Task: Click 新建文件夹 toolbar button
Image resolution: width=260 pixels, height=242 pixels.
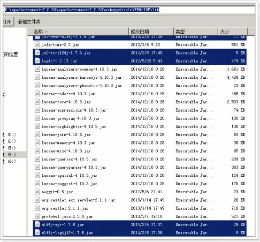Action: pos(29,22)
